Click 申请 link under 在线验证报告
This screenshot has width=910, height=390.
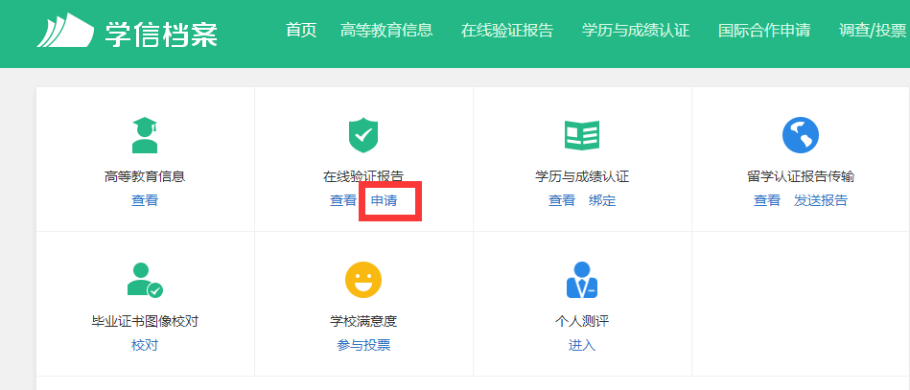385,200
